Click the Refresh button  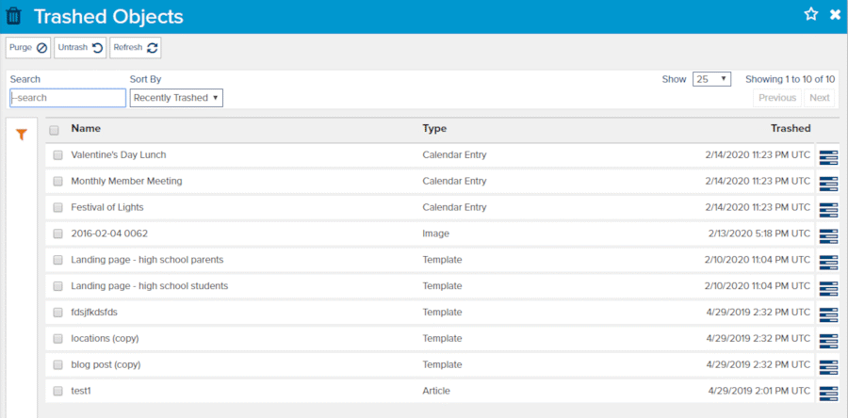coord(135,47)
